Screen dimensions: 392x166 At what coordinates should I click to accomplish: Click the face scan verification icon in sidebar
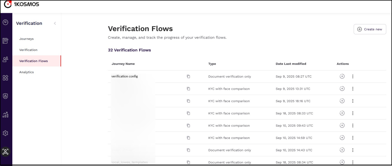click(5, 152)
